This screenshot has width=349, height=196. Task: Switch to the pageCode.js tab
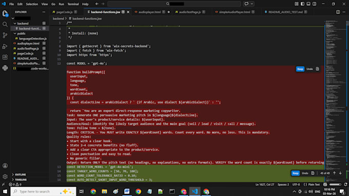[x=64, y=12]
